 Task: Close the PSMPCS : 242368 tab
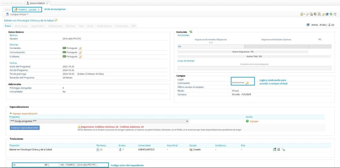(x=39, y=10)
